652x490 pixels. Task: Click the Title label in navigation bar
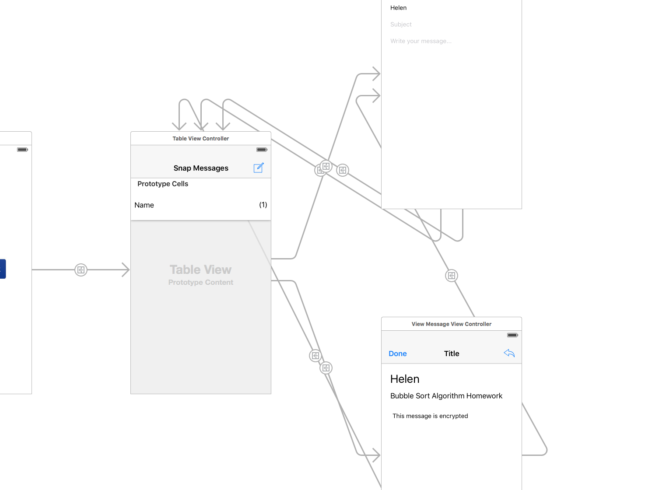(452, 353)
